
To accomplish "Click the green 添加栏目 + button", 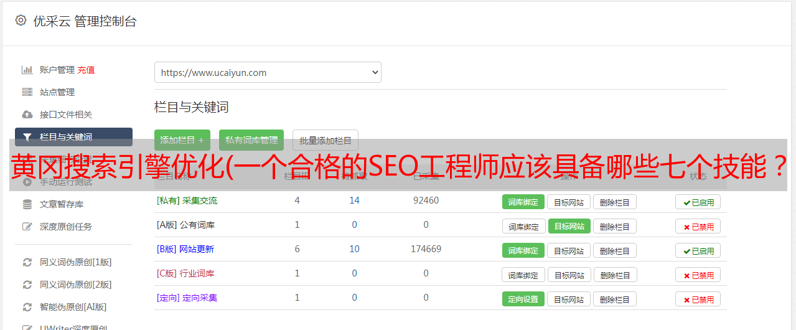I will click(182, 140).
